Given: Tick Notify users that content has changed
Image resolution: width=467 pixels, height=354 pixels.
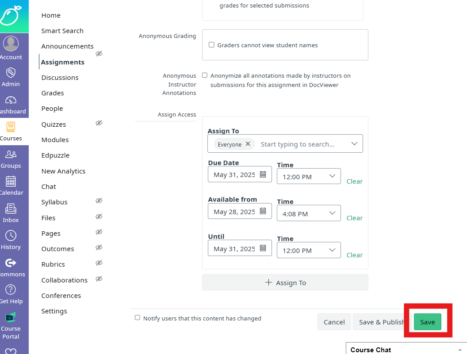Looking at the screenshot, I should (138, 318).
